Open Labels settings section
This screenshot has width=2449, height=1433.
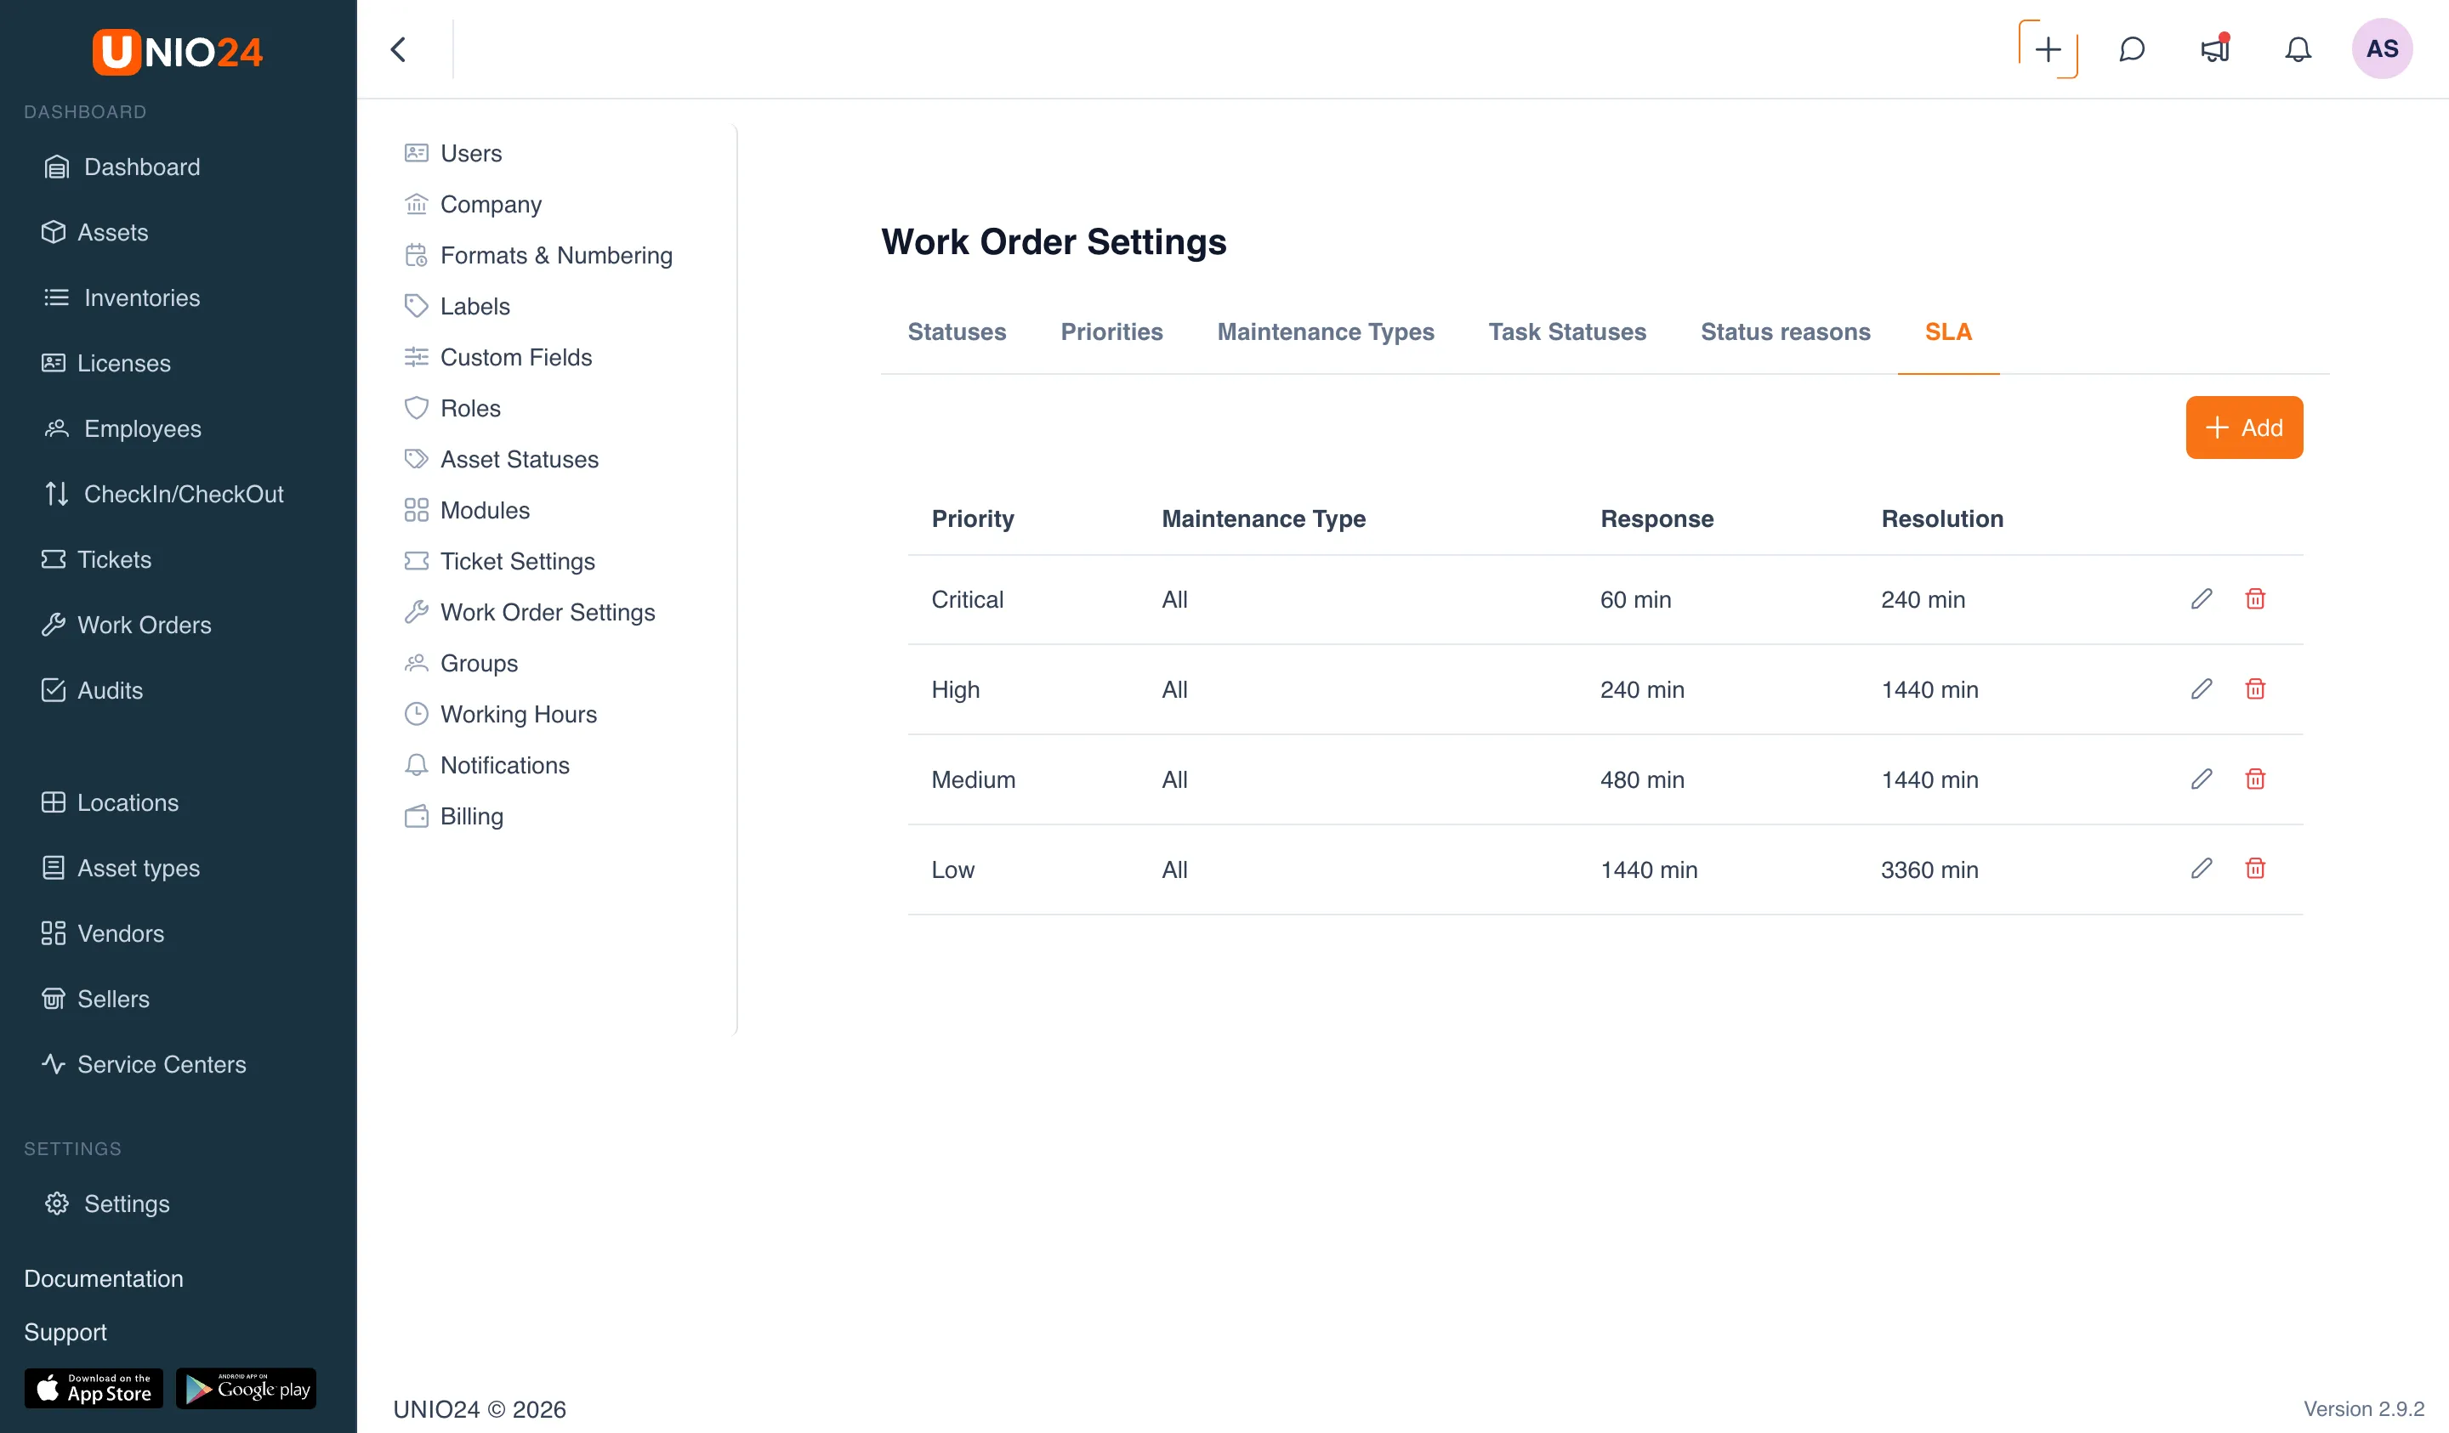pos(457,306)
